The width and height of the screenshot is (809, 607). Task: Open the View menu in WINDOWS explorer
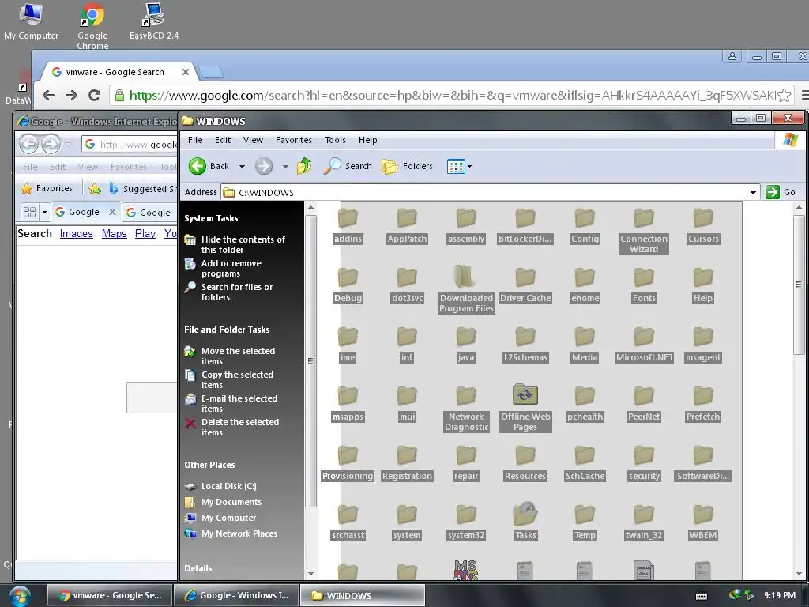point(253,140)
